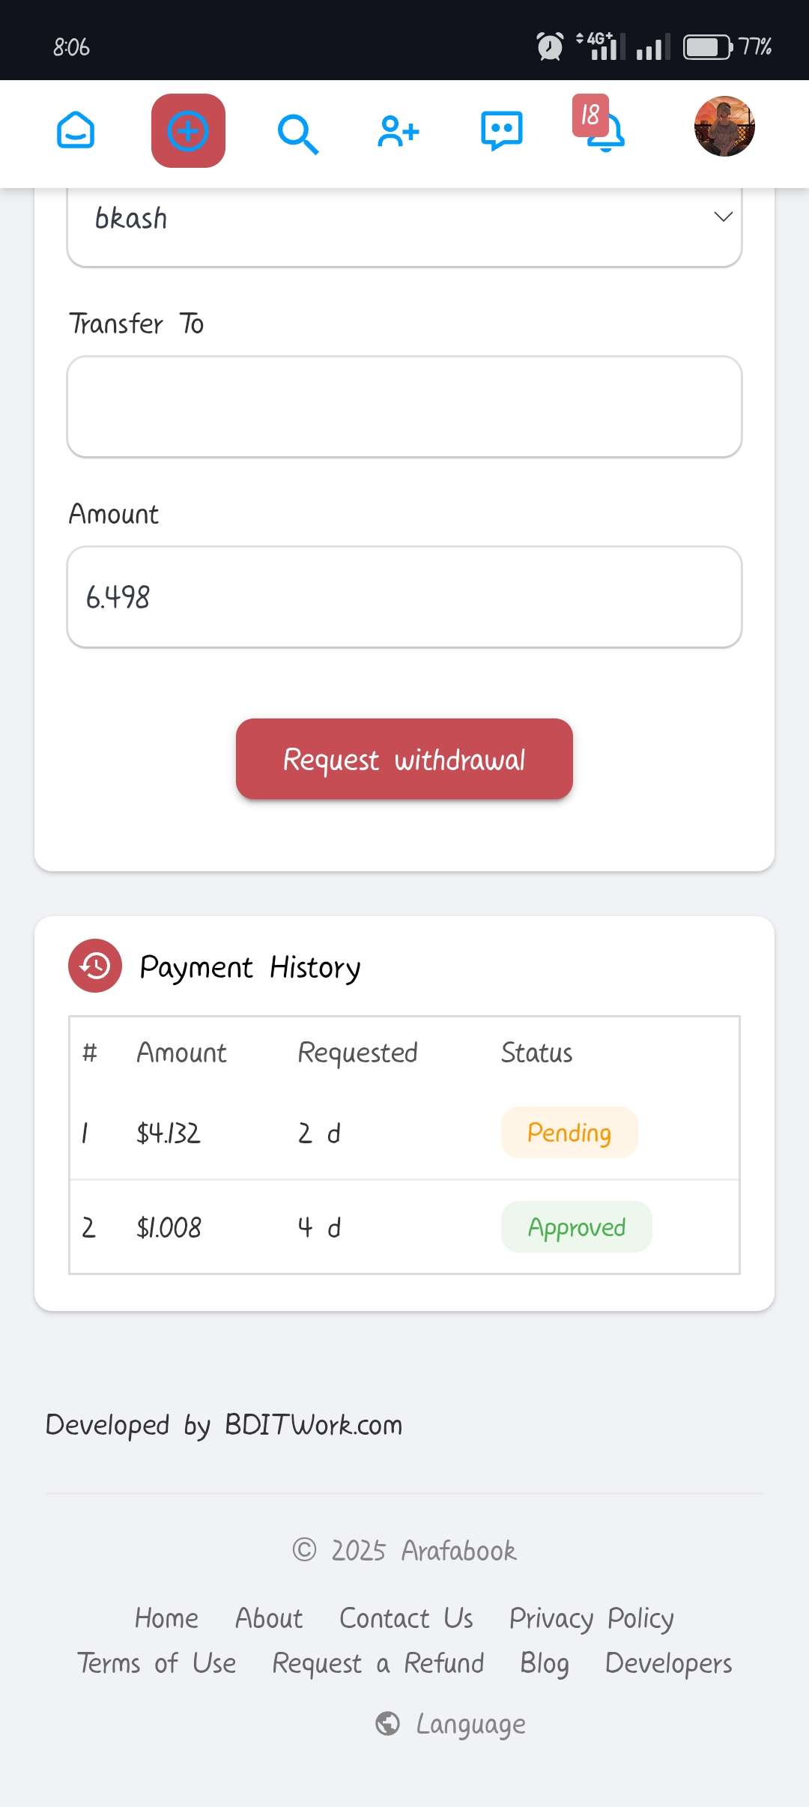Click the Pending status badge
The width and height of the screenshot is (809, 1807).
point(569,1133)
